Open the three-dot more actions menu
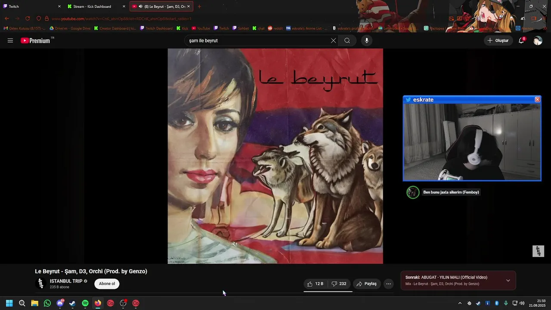This screenshot has height=310, width=551. click(x=388, y=284)
